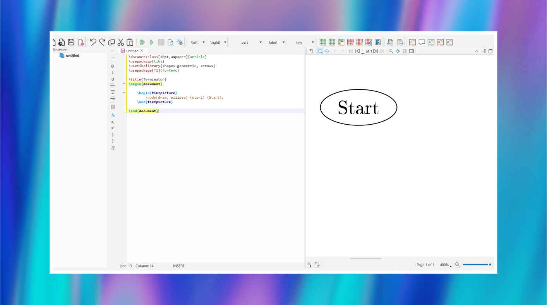Click 'Page 1 of 1' in the status bar
The height and width of the screenshot is (305, 547).
[x=425, y=265]
